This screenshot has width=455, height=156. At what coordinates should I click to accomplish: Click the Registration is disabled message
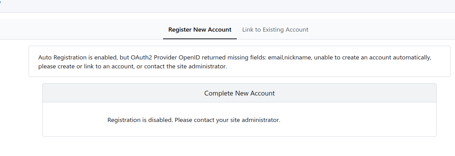coord(194,120)
